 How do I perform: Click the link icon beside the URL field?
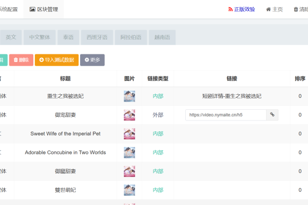click(x=272, y=115)
